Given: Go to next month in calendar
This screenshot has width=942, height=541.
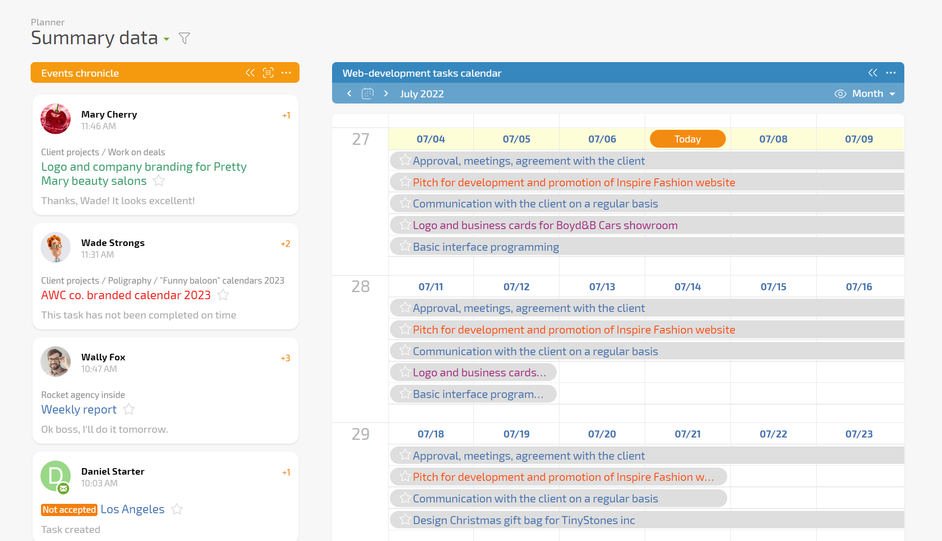Looking at the screenshot, I should pos(386,94).
